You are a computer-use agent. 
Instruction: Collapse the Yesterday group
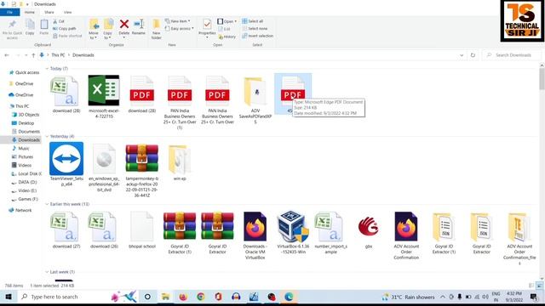pos(47,136)
